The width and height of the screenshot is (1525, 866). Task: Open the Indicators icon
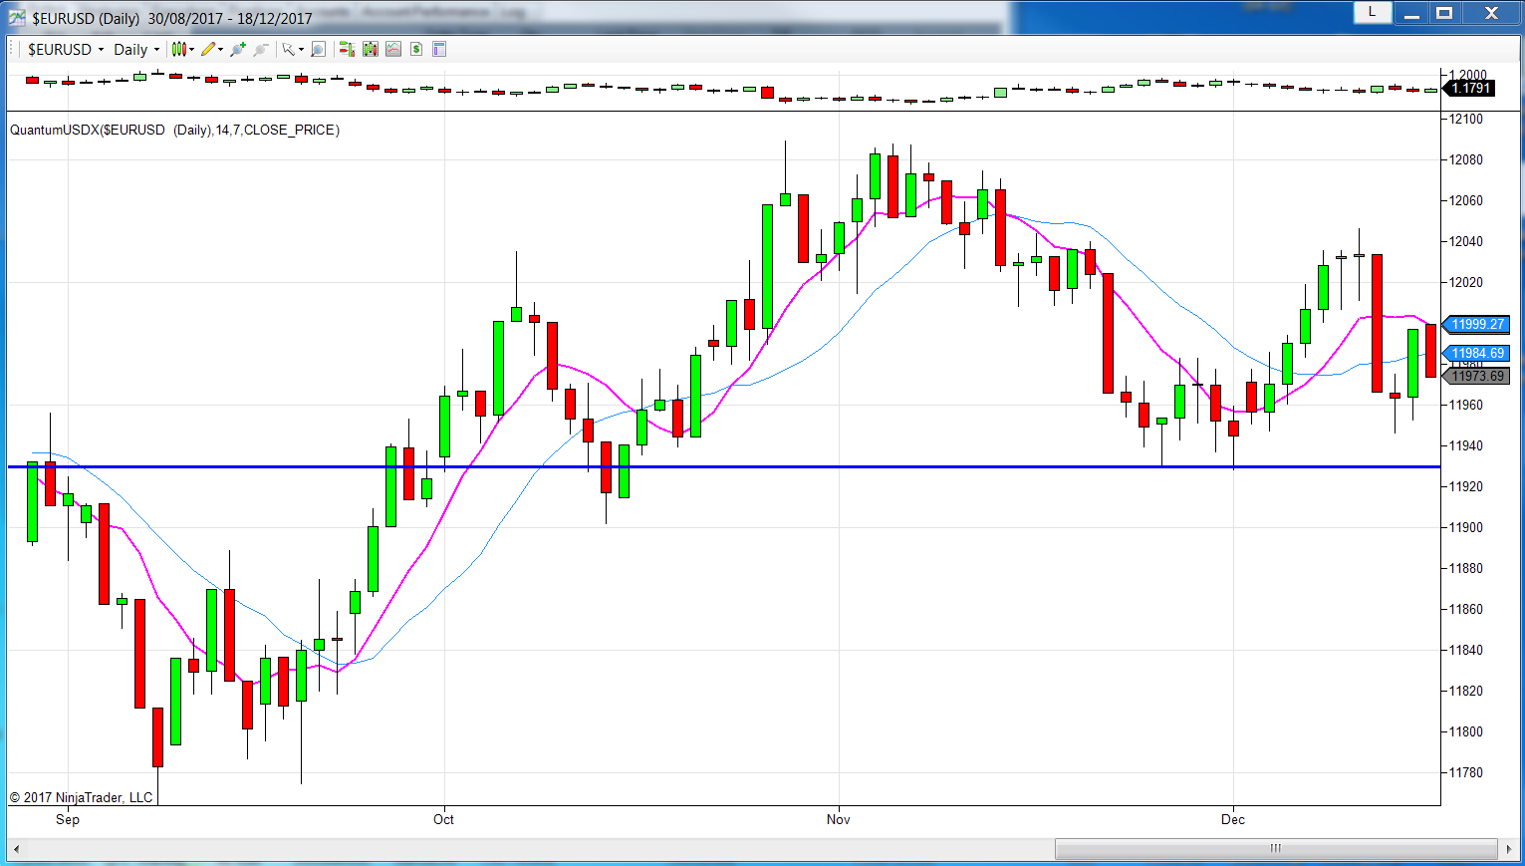pos(393,49)
